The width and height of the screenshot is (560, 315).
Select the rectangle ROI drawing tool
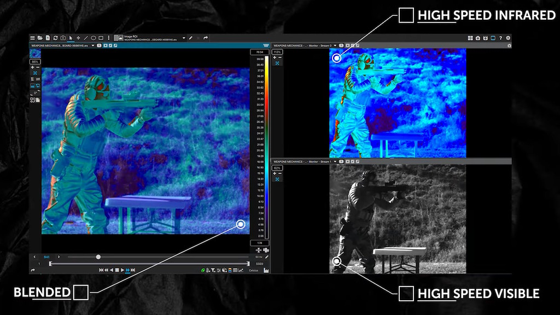coord(101,38)
